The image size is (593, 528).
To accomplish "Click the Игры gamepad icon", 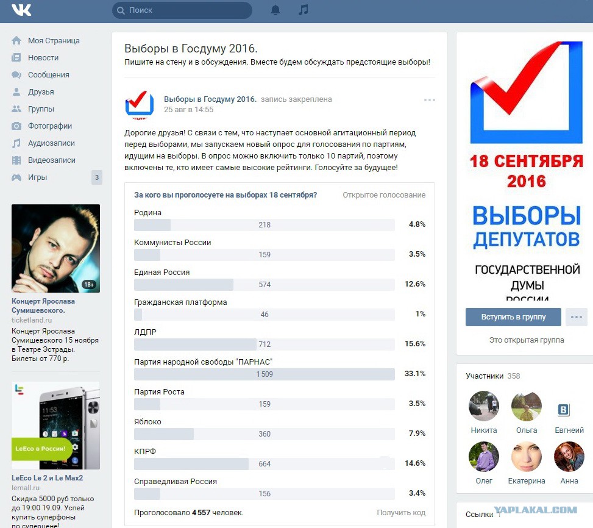I will 16,177.
